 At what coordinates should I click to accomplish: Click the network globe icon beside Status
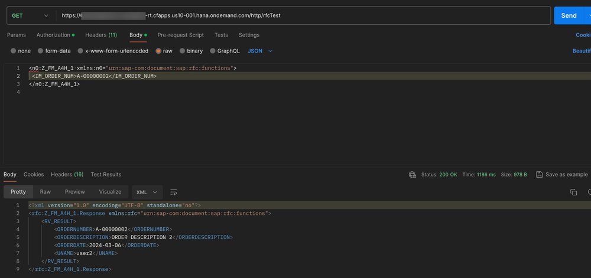coord(413,175)
